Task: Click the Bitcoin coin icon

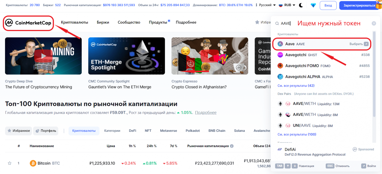Action: tap(33, 163)
